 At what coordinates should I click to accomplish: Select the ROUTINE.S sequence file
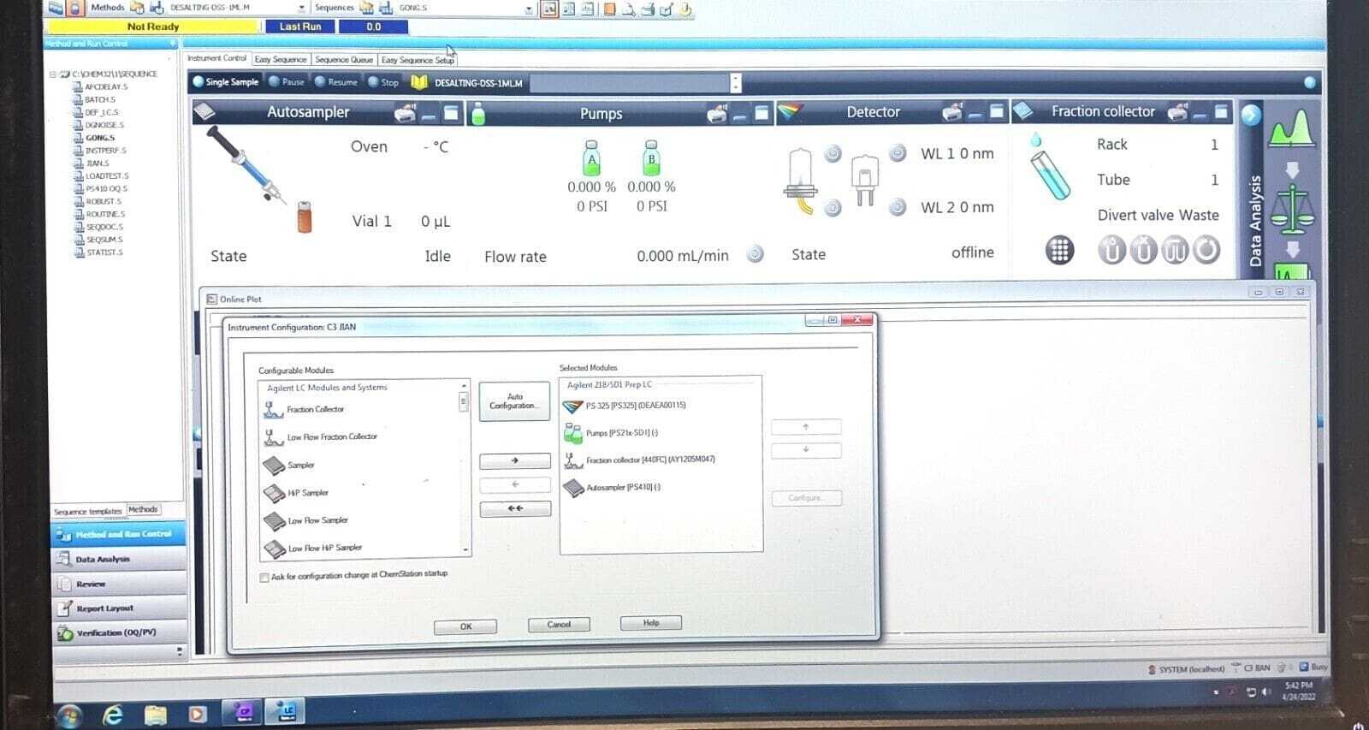point(105,214)
